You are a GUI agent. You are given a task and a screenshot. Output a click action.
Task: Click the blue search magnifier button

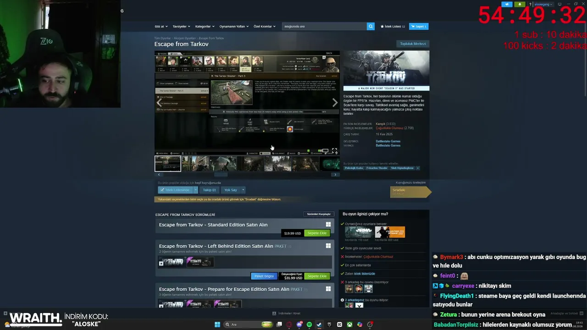371,27
